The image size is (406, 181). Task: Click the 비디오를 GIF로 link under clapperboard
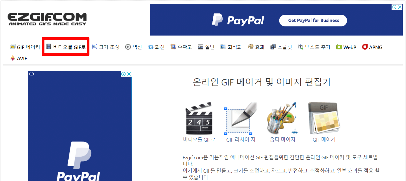point(199,140)
